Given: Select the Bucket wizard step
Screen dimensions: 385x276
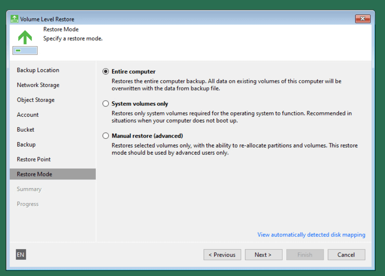Looking at the screenshot, I should (26, 130).
